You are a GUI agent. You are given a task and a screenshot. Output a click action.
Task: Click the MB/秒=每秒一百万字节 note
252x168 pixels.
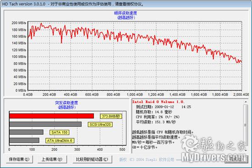point(153,142)
